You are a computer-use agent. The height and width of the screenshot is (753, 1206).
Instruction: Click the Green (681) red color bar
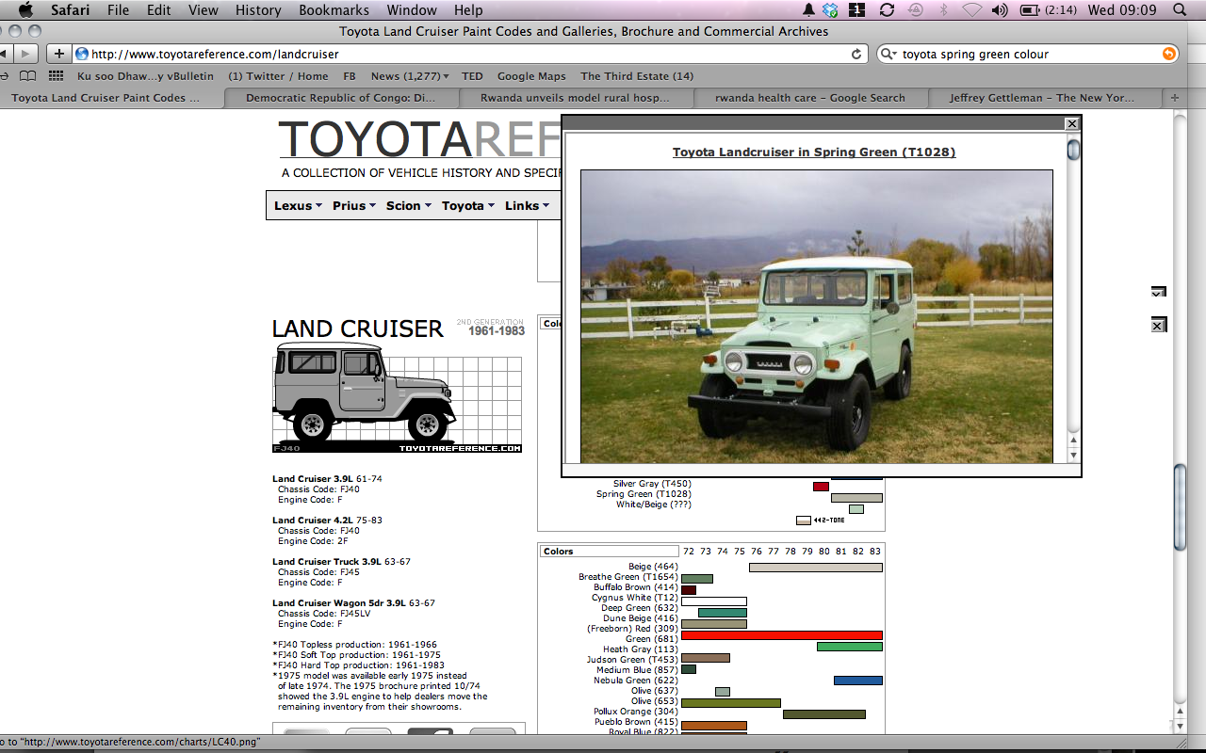coord(782,635)
